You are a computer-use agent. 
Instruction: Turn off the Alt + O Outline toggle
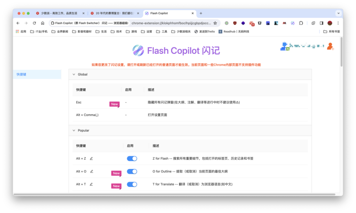132,171
